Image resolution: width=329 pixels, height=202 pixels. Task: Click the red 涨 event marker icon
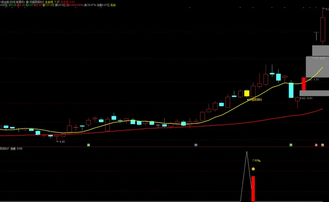(316, 145)
